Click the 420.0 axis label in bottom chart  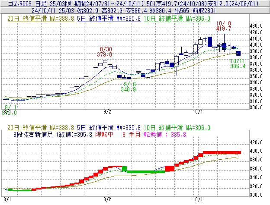pyautogui.click(x=256, y=142)
